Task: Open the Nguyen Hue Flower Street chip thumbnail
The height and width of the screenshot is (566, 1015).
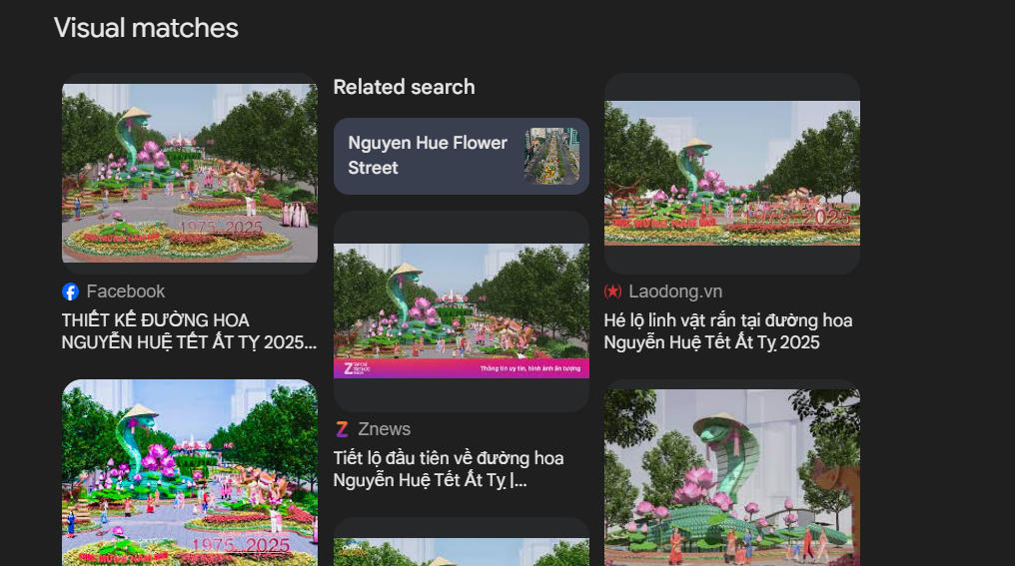Action: 551,156
